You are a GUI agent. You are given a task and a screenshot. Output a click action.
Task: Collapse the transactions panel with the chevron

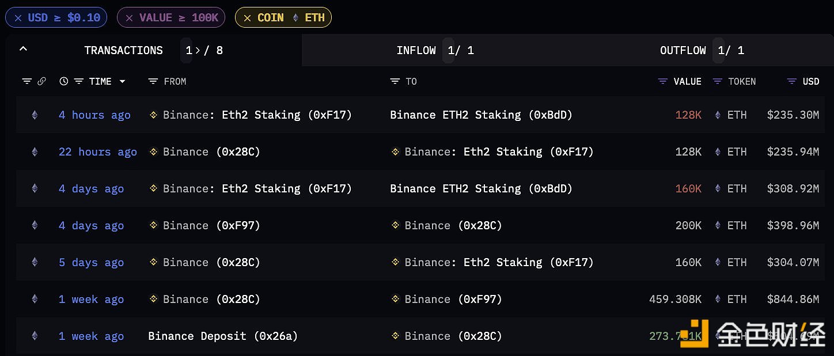click(x=23, y=50)
